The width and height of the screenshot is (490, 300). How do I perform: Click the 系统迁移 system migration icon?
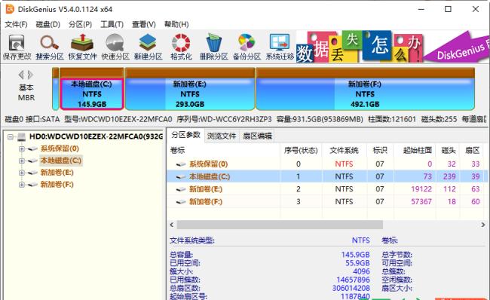click(280, 47)
